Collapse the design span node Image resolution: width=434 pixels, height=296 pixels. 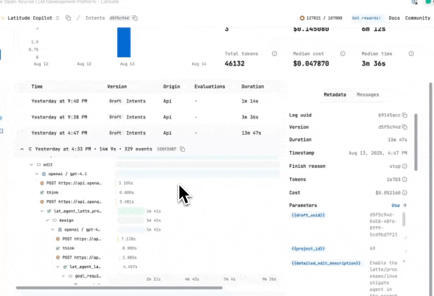(x=46, y=220)
